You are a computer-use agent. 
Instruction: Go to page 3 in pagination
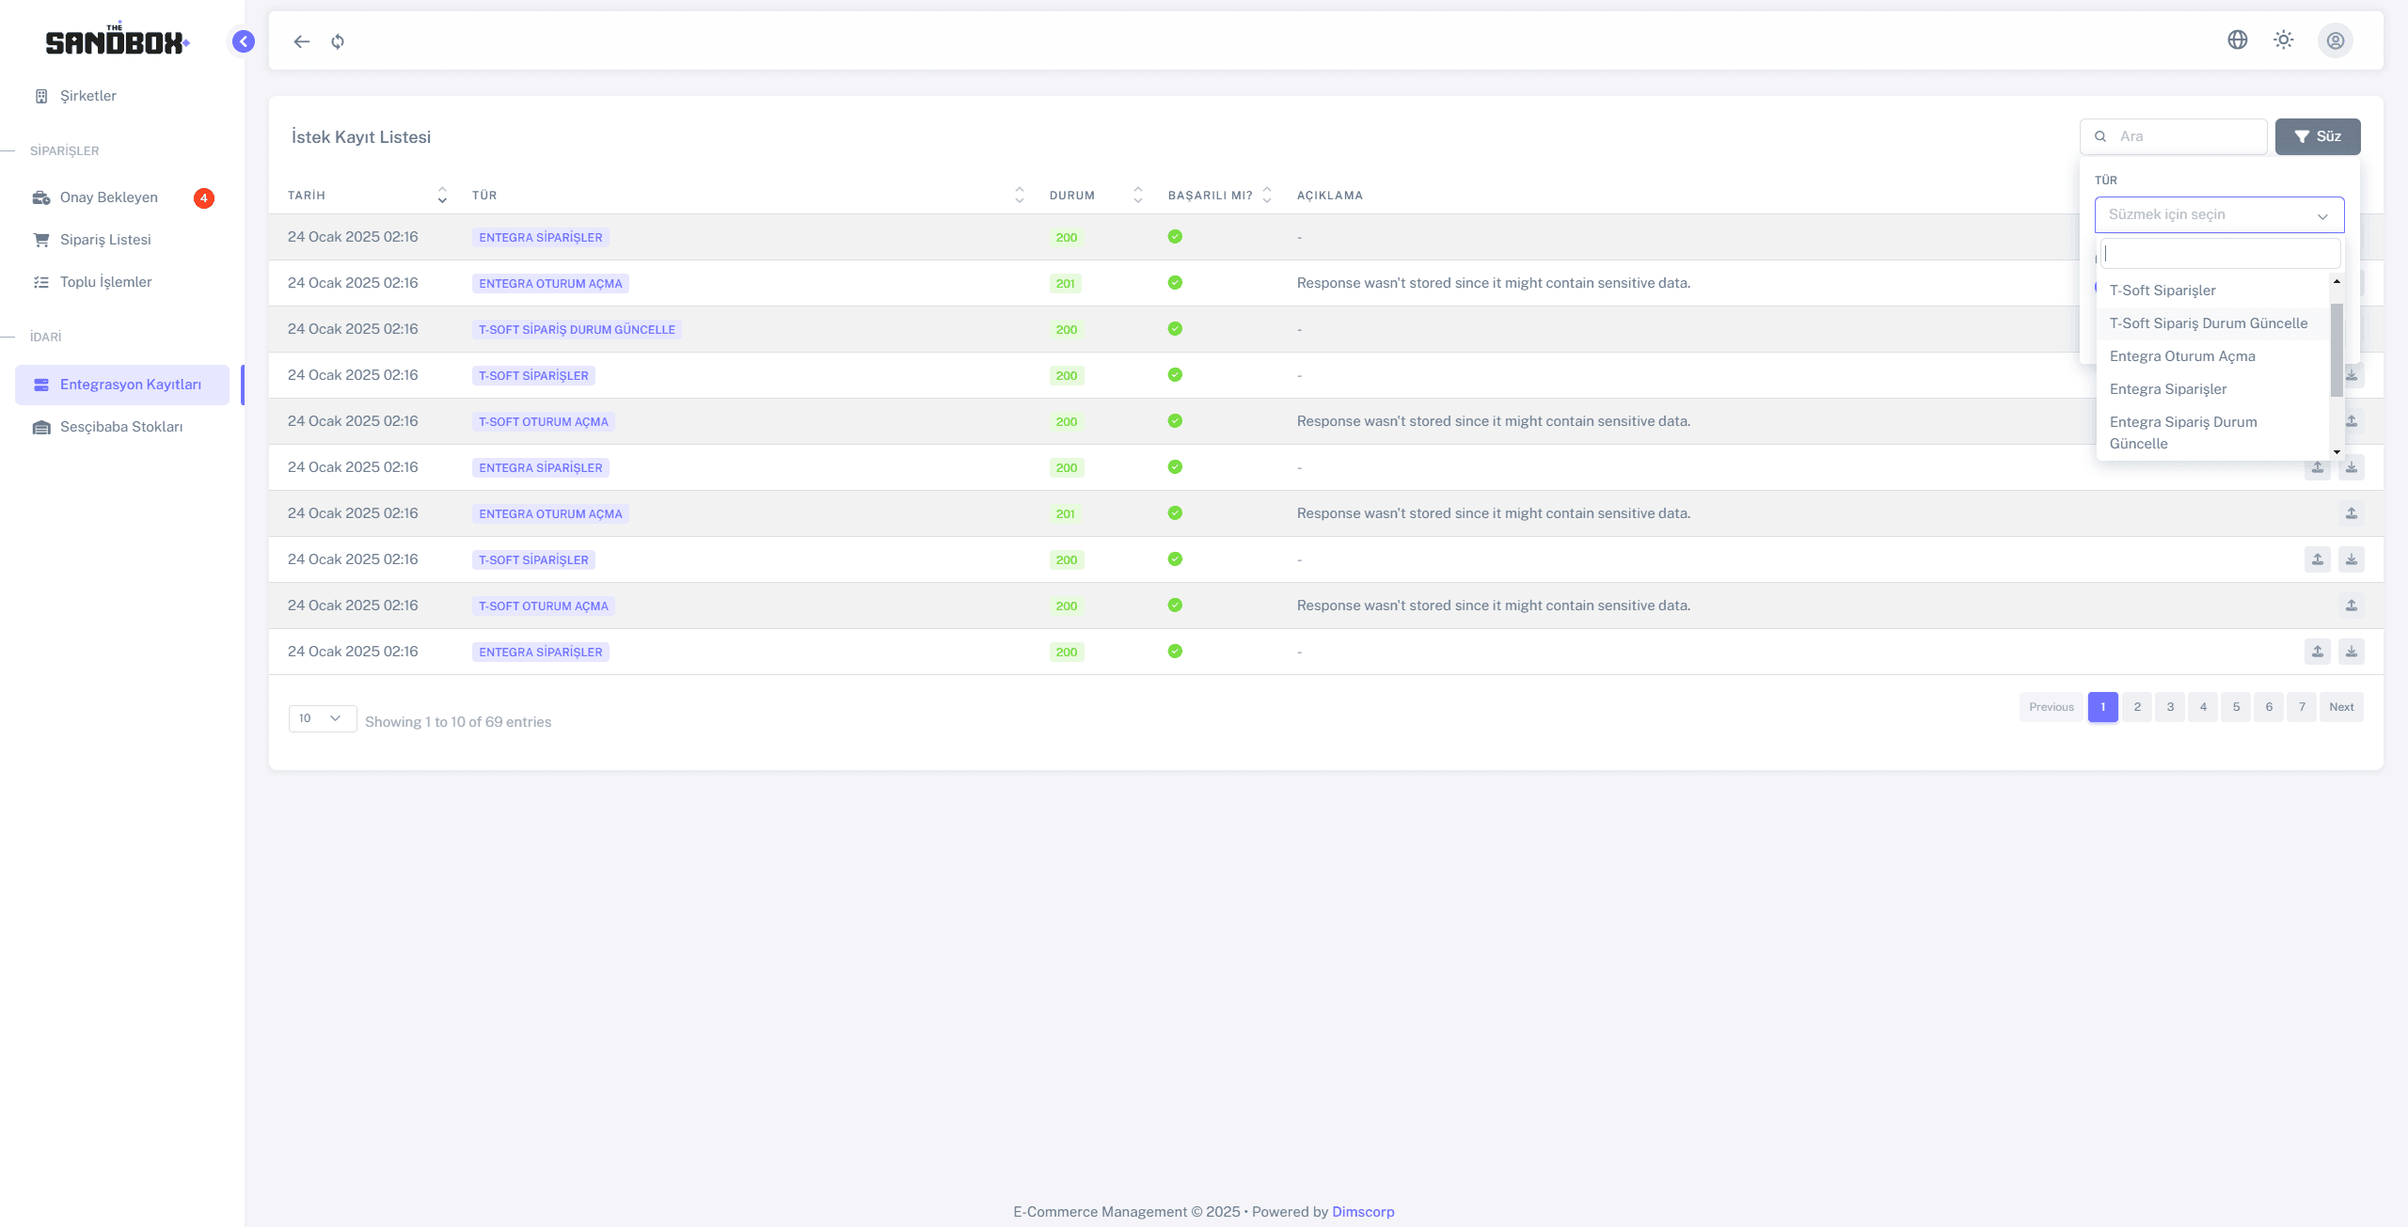point(2170,707)
